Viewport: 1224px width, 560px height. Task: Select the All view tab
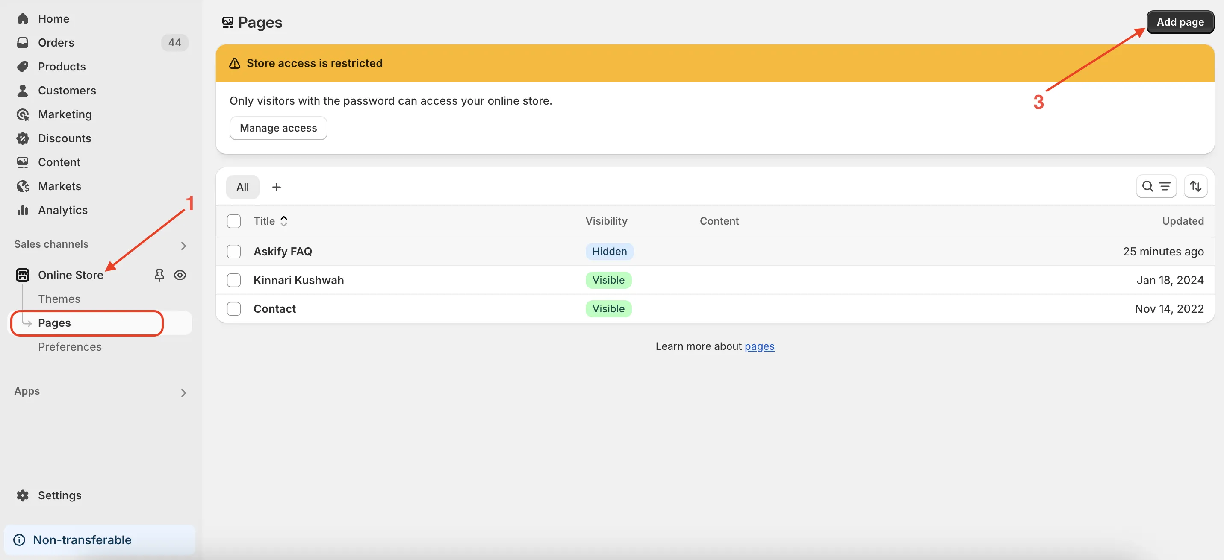(242, 187)
